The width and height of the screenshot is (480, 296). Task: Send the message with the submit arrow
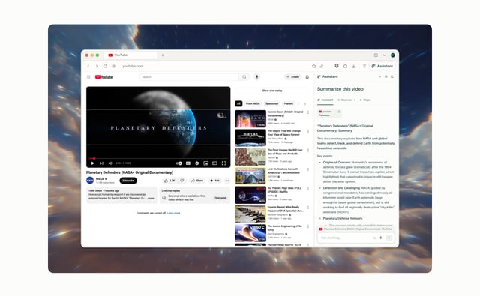point(388,238)
